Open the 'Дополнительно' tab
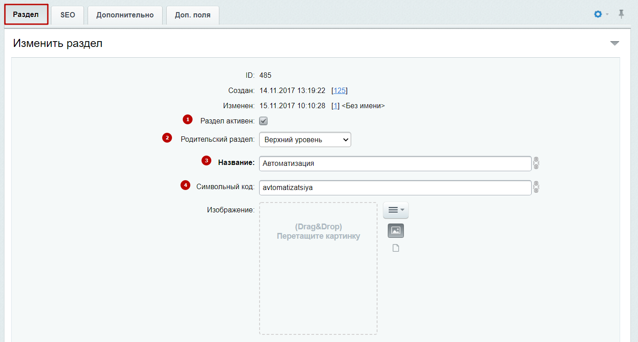 (125, 15)
